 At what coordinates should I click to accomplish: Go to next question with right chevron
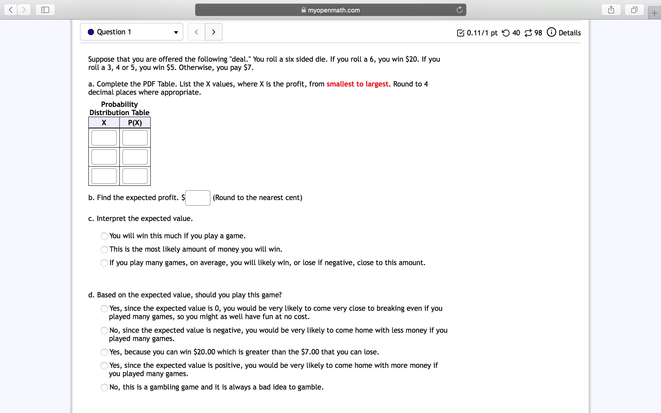coord(214,32)
